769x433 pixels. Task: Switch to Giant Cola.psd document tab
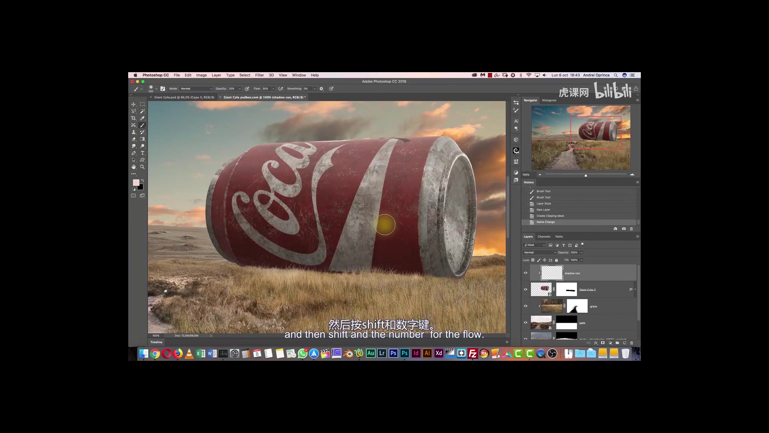tap(184, 97)
